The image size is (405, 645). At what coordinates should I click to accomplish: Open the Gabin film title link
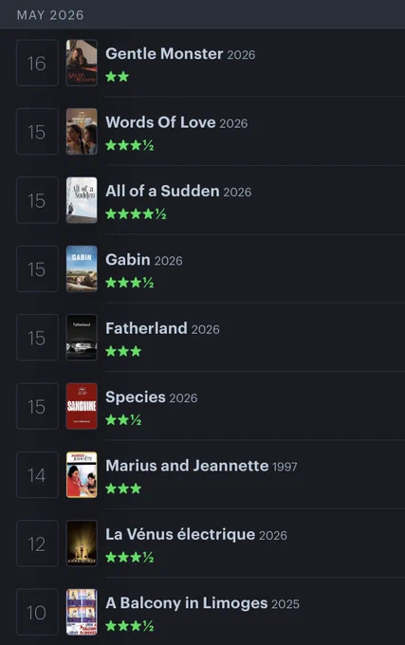tap(128, 260)
